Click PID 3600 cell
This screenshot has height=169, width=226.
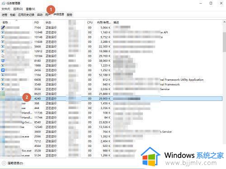[x=38, y=132]
